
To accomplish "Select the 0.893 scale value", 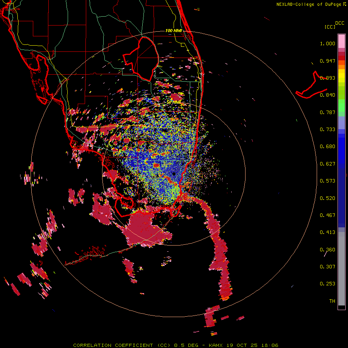I will [328, 78].
